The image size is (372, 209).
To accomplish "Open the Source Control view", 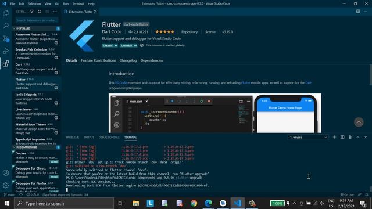I will pyautogui.click(x=6, y=38).
